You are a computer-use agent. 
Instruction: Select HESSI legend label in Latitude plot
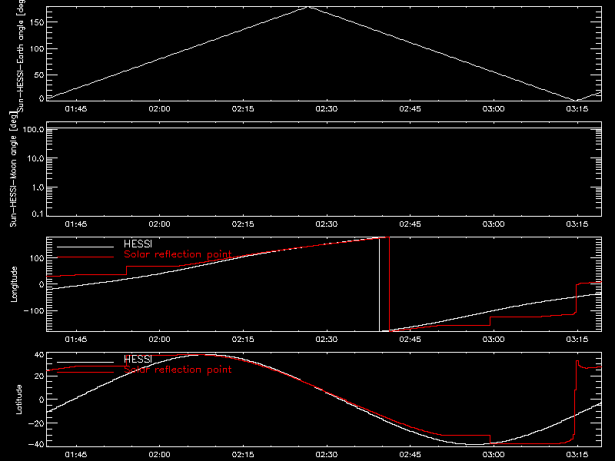click(138, 360)
